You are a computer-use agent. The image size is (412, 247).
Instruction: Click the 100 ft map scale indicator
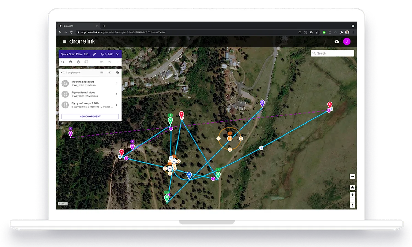[x=62, y=204]
